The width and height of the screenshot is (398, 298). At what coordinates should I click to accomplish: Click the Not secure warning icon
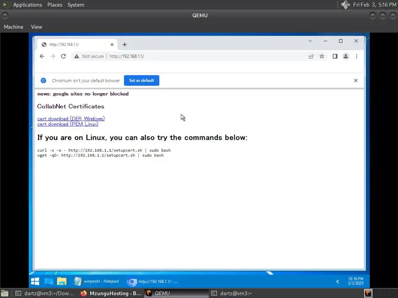(x=77, y=56)
